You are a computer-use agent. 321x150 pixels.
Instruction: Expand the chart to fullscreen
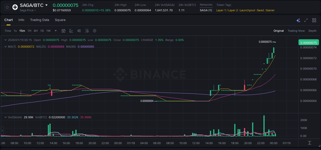tap(306, 20)
